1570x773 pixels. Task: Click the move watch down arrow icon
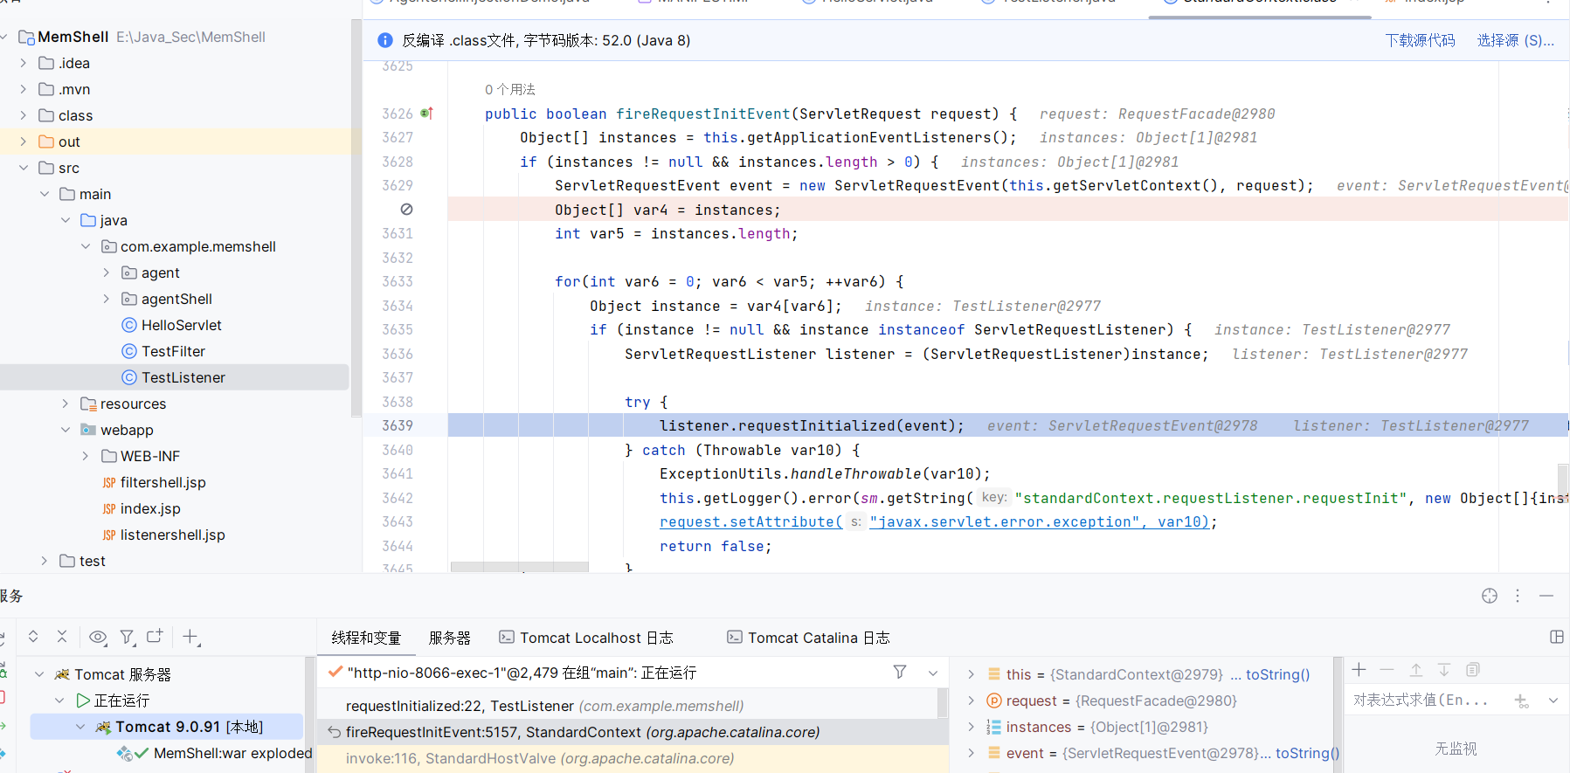(x=1444, y=670)
